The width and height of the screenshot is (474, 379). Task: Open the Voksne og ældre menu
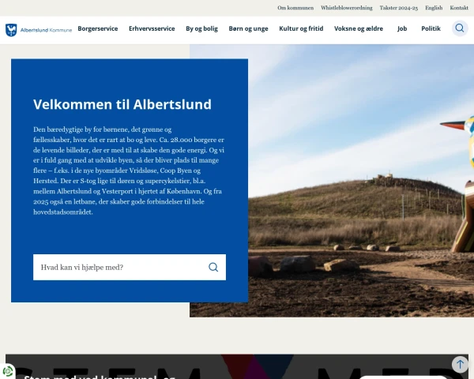[359, 28]
